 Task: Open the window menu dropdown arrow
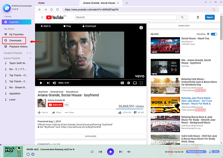(x=206, y=2)
